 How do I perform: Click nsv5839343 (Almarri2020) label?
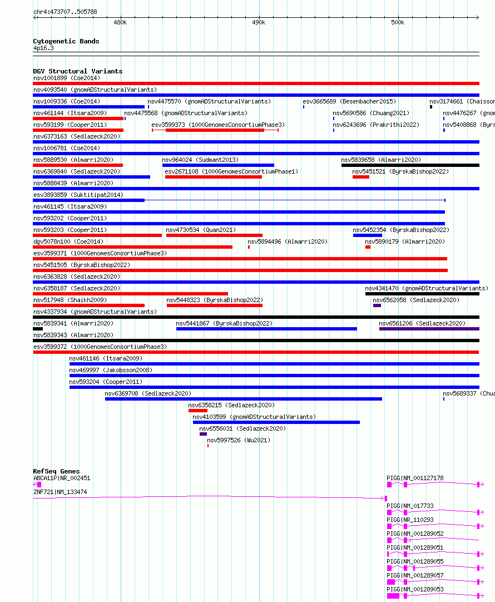pyautogui.click(x=73, y=335)
